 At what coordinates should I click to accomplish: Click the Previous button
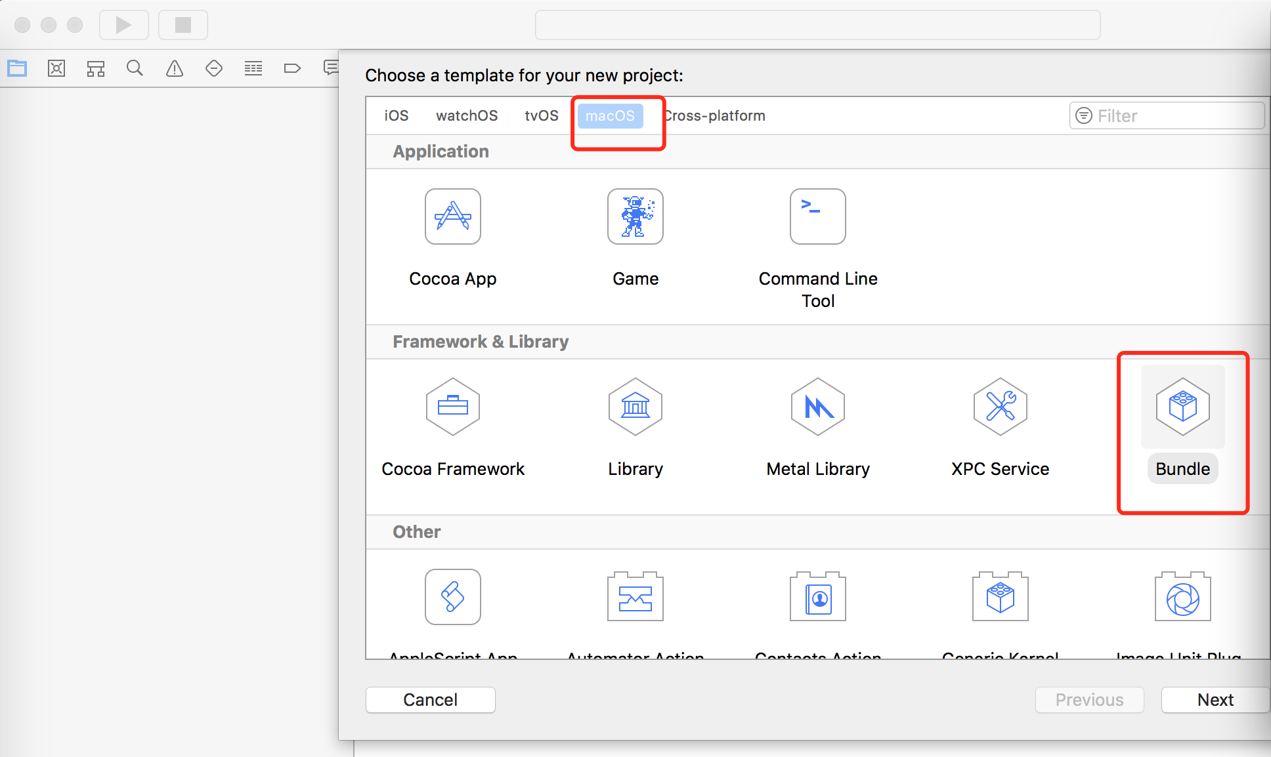(1090, 700)
